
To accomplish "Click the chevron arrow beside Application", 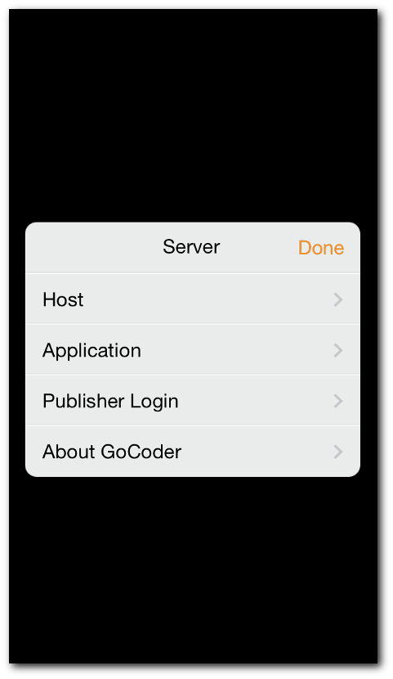I will tap(338, 350).
